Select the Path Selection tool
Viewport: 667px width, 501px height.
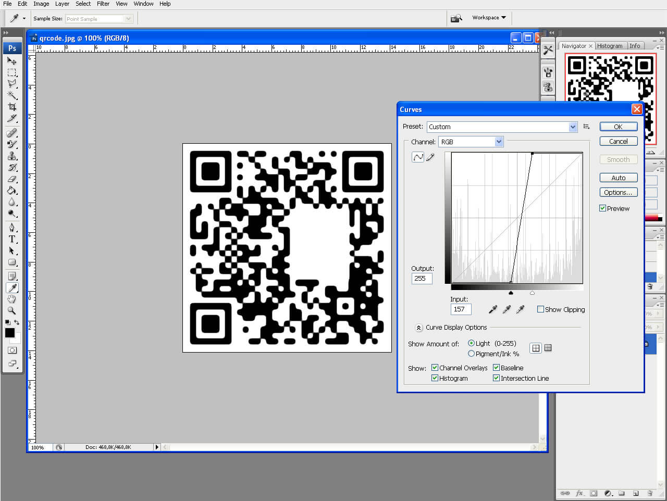coord(12,250)
